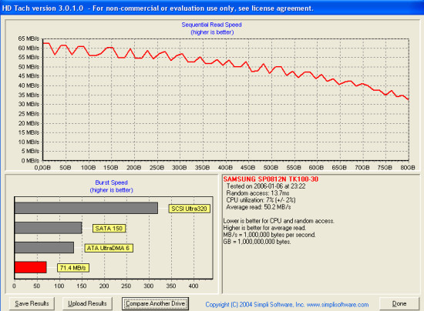Screen dimensions: 424x311
Task: Click the Random access: 13.7ms value
Action: [x=257, y=193]
